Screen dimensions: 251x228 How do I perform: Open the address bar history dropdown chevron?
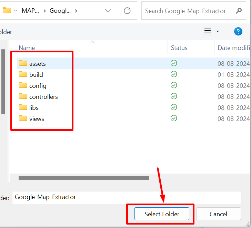108,11
